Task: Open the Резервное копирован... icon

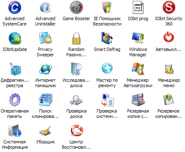Action: tap(169, 99)
